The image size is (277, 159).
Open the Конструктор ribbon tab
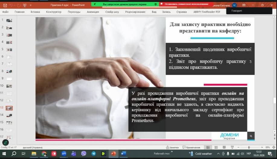pyautogui.click(x=54, y=12)
